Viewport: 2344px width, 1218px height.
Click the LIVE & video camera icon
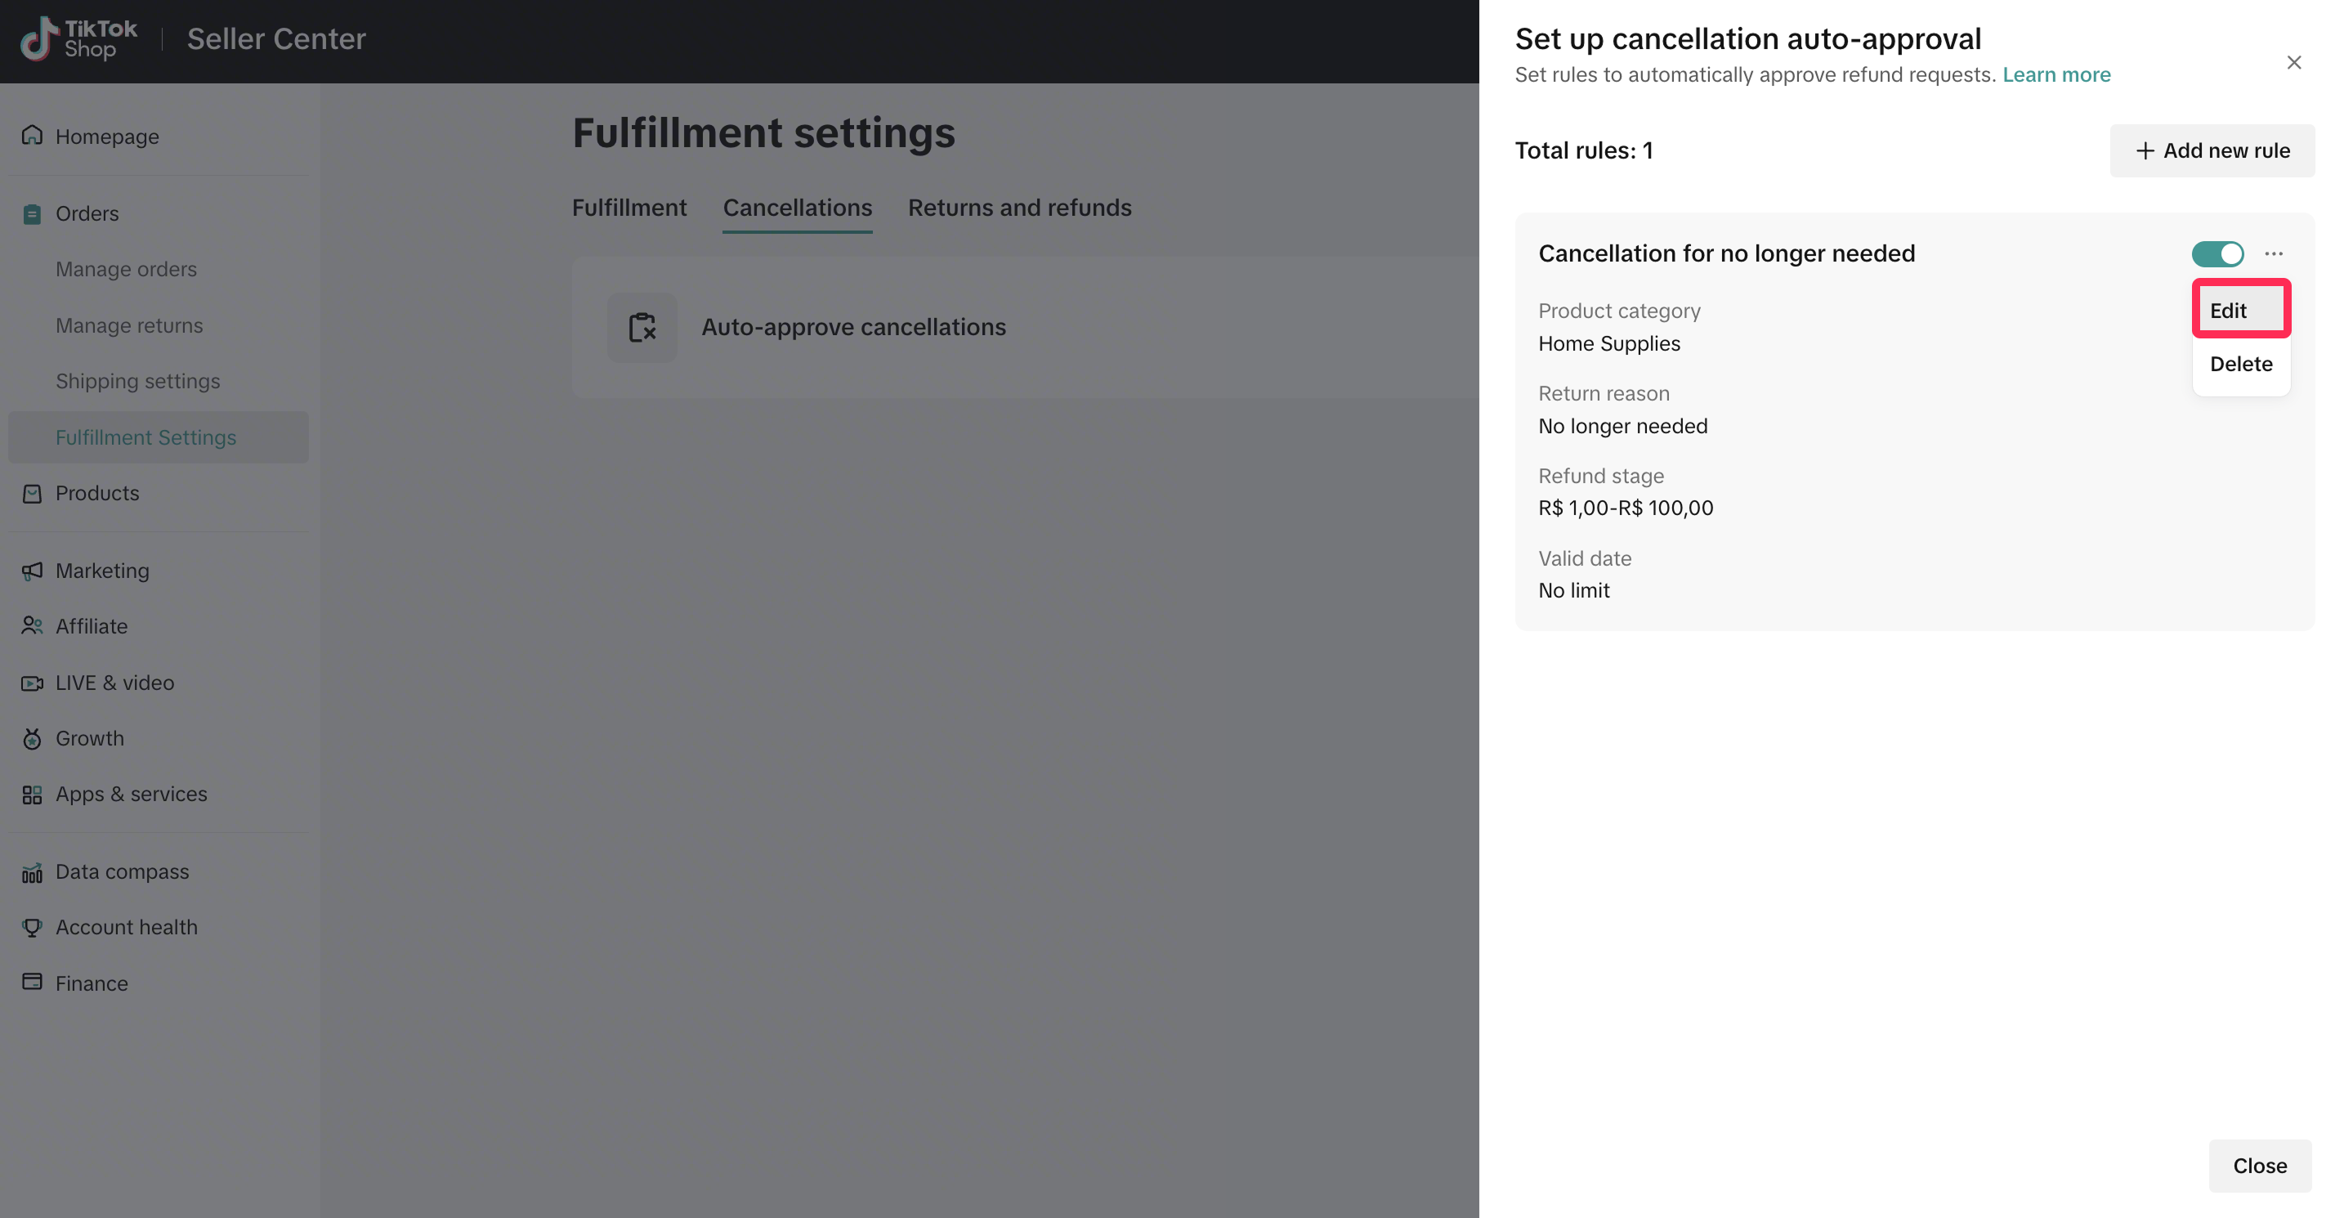pos(32,683)
